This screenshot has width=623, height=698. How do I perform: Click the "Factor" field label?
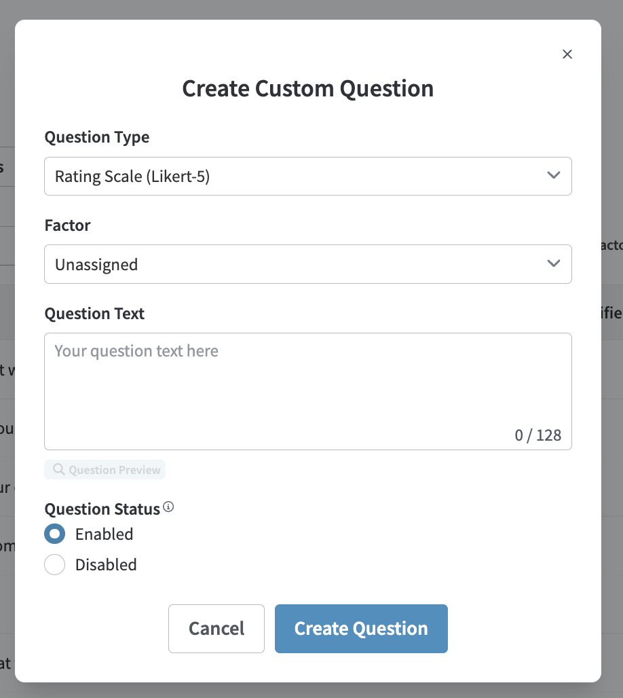click(x=67, y=225)
